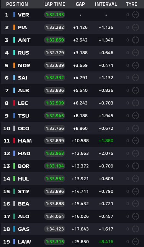144x247 pixels.
Task: Click the TYRE column header
Action: point(131,4)
